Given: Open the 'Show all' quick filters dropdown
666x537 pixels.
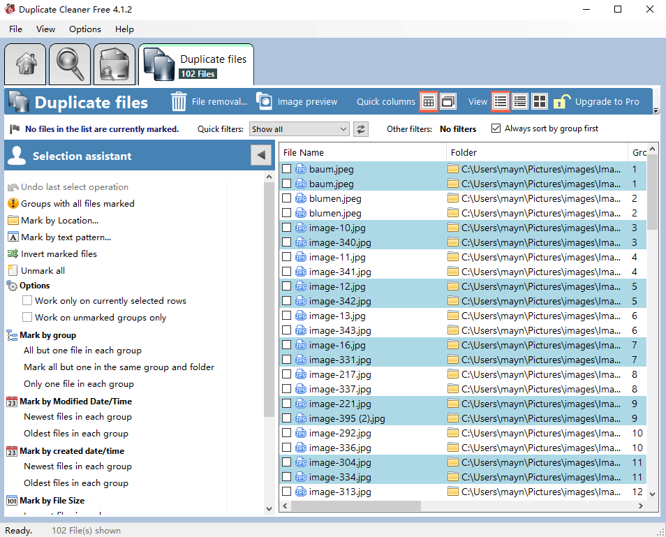Looking at the screenshot, I should click(299, 128).
